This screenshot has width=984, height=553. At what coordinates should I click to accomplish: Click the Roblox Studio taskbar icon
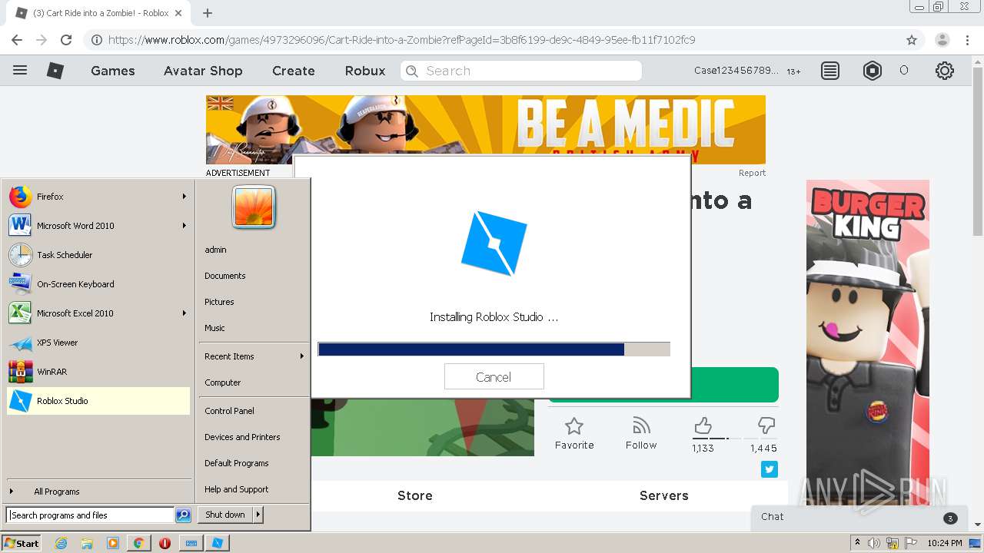tap(218, 543)
